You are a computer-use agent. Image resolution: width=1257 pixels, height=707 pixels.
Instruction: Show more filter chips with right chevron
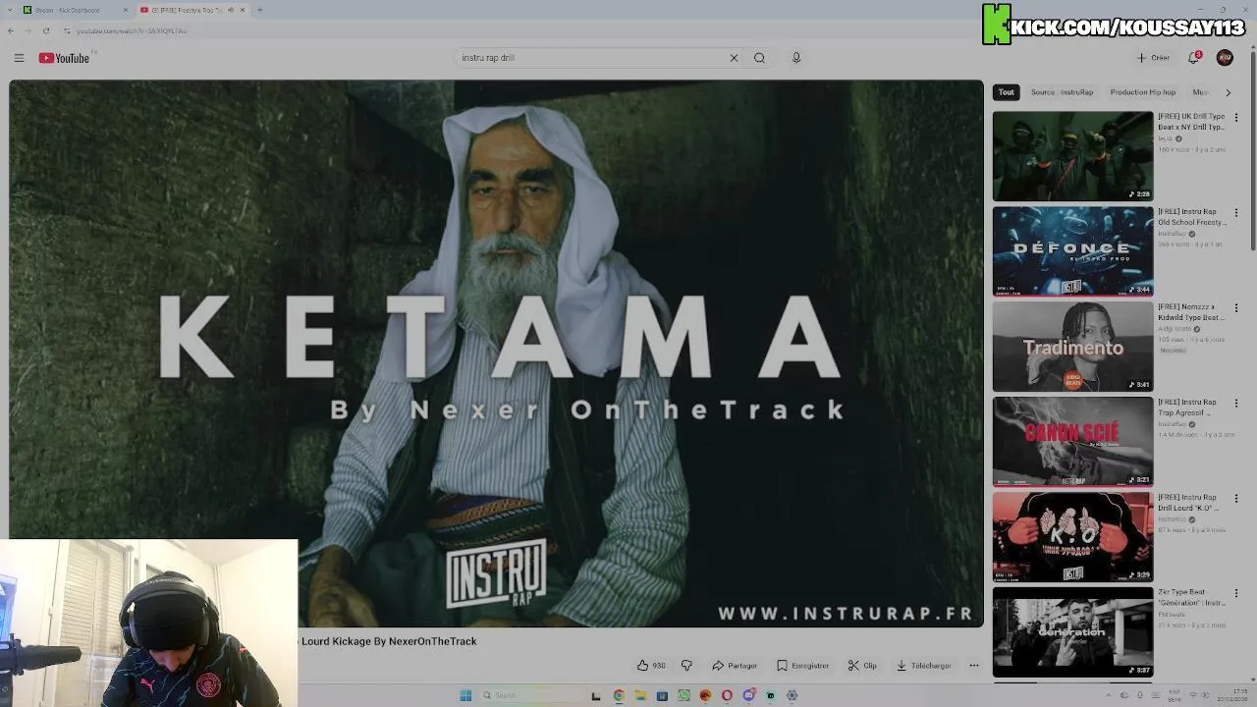coord(1228,92)
